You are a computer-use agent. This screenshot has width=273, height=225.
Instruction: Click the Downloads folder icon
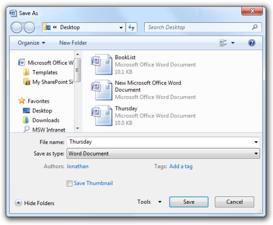[x=26, y=120]
